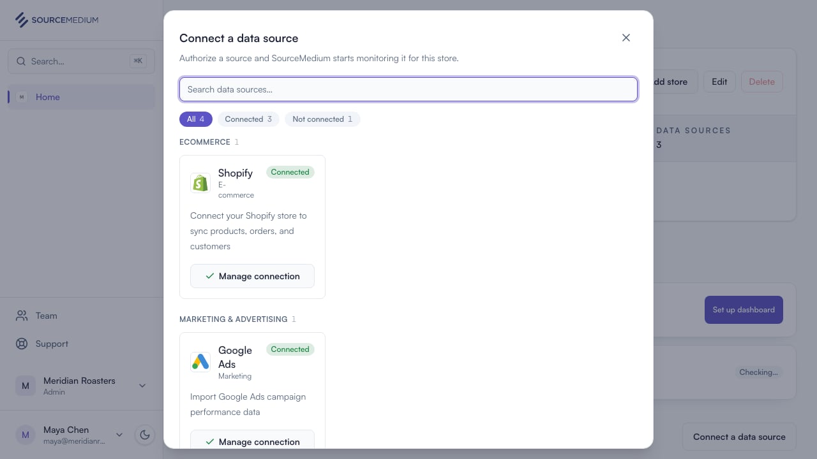The image size is (817, 459).
Task: Toggle dark mode with moon icon
Action: click(145, 435)
